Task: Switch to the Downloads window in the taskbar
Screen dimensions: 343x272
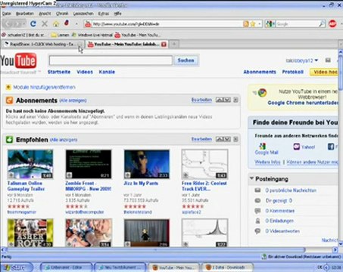Action: click(x=229, y=267)
